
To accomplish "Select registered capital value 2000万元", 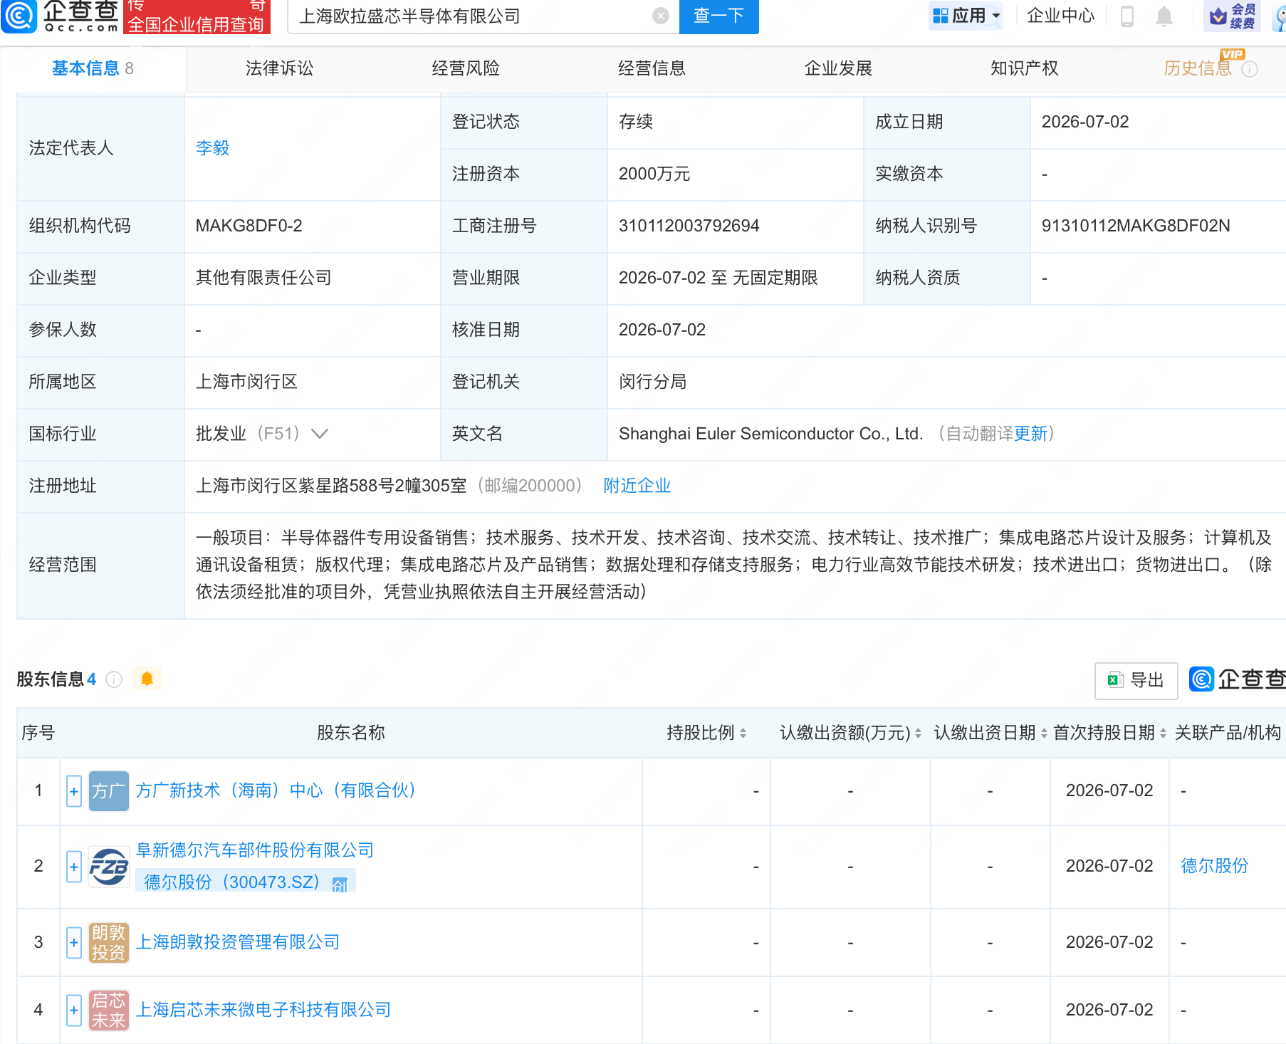I will (x=654, y=174).
